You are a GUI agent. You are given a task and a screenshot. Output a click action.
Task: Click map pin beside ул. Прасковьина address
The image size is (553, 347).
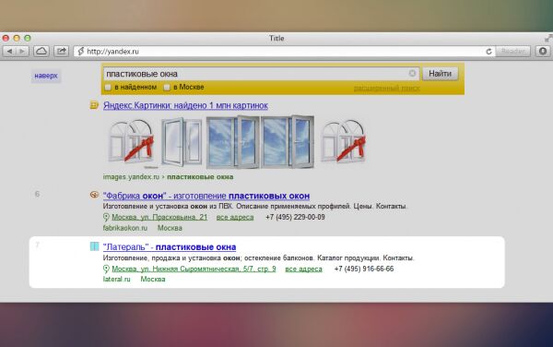tap(106, 217)
